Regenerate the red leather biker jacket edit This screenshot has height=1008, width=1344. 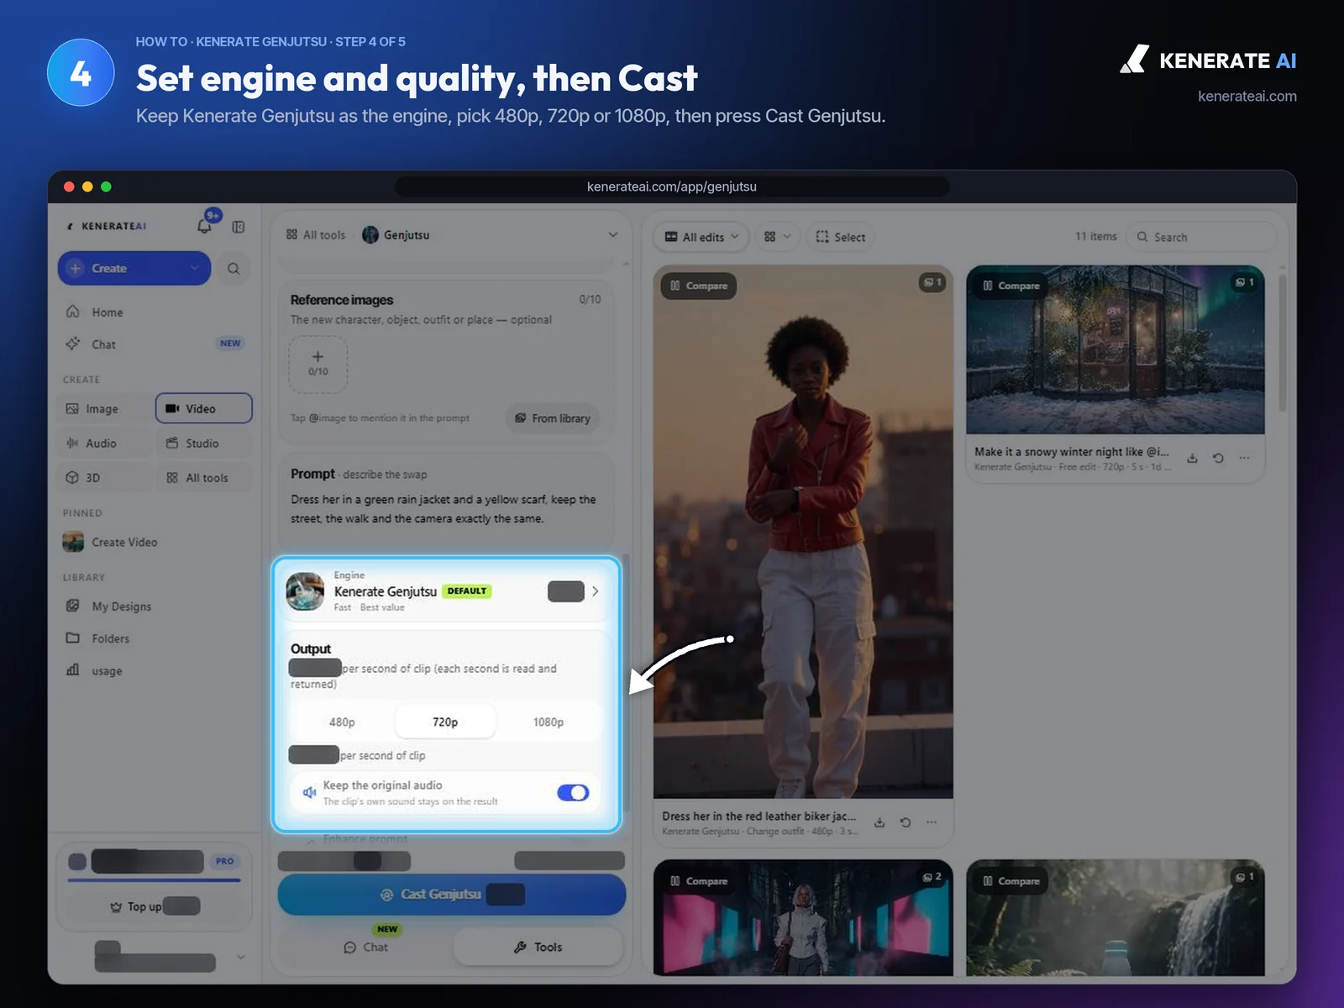906,822
